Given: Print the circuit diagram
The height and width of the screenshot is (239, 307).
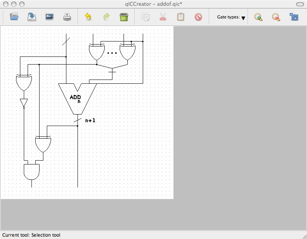Looking at the screenshot, I should click(67, 17).
